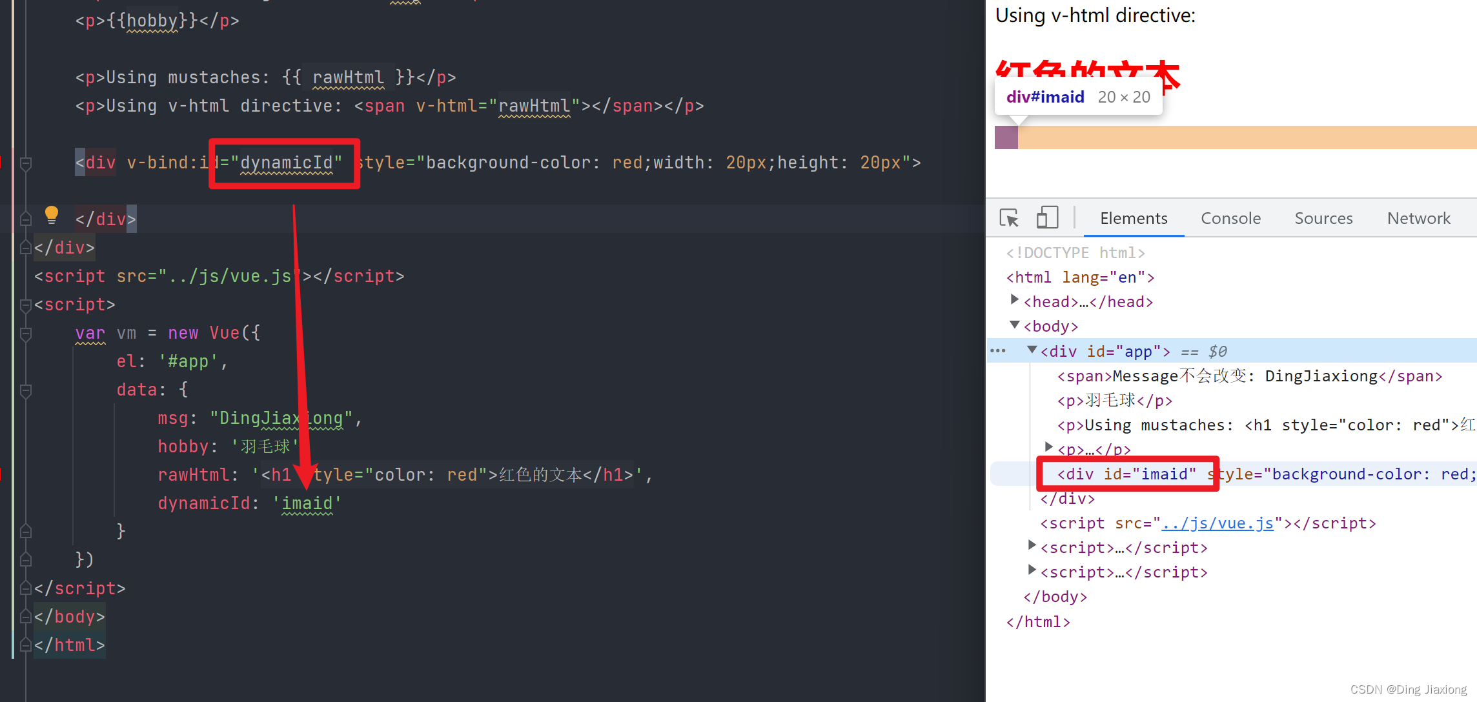Screen dimensions: 1477x702
Task: Fold the 'data: {' block in gutter
Action: tap(26, 390)
